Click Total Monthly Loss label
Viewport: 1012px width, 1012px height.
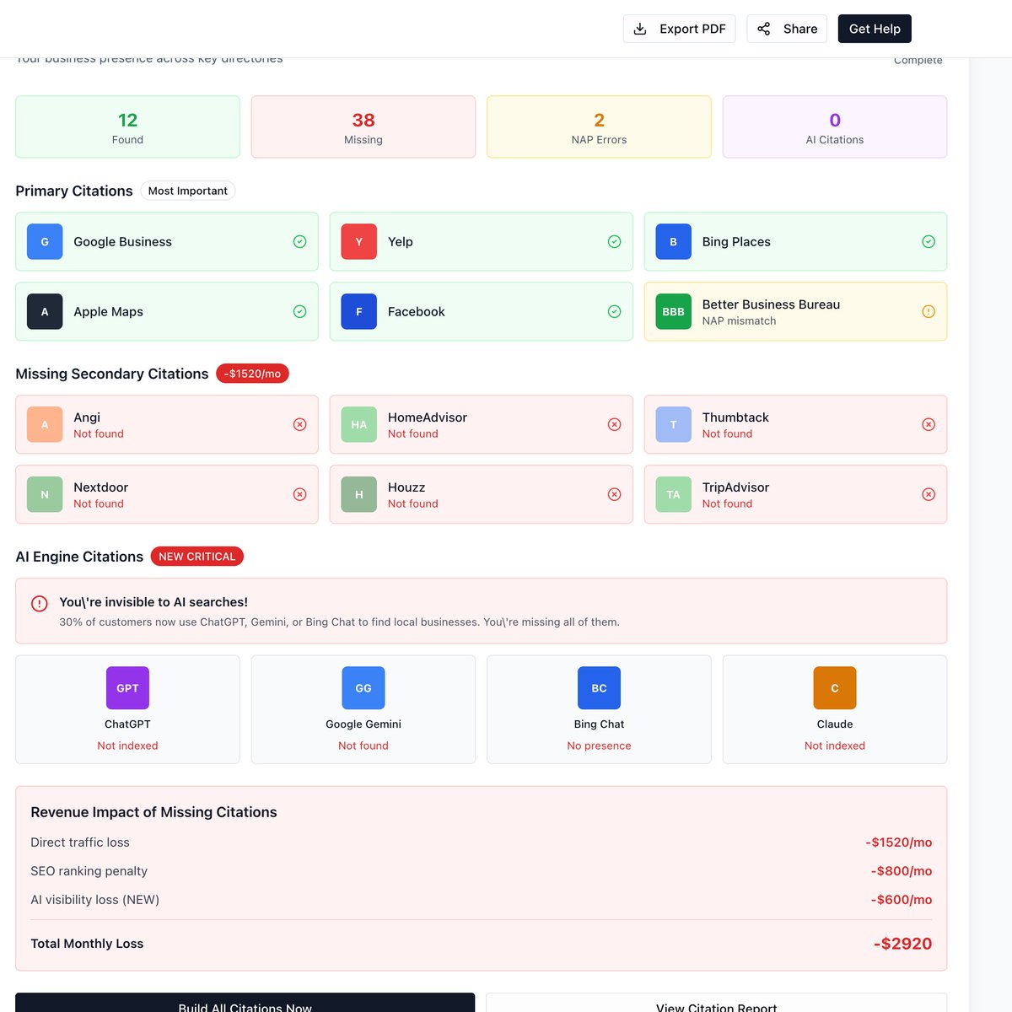[87, 944]
